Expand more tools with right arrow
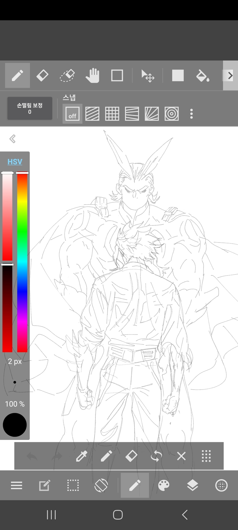The image size is (238, 530). pyautogui.click(x=230, y=75)
